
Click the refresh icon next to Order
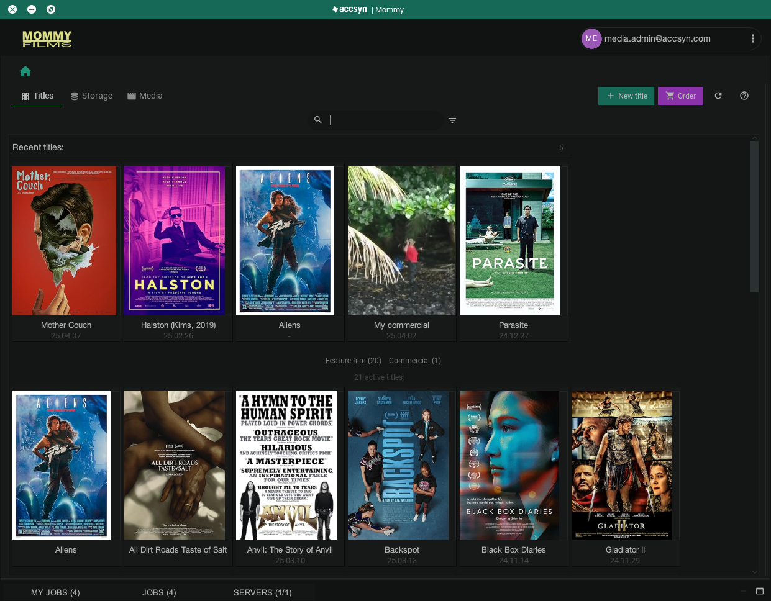718,96
